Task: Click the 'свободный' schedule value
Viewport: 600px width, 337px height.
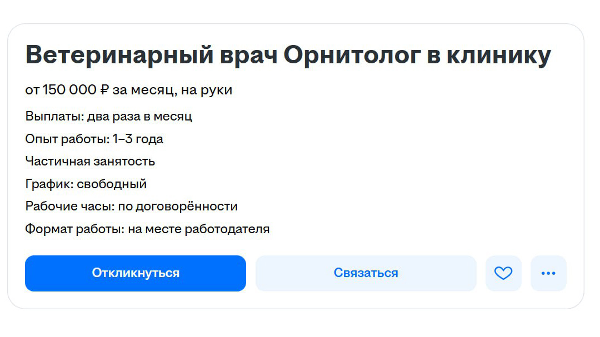Action: click(x=112, y=184)
